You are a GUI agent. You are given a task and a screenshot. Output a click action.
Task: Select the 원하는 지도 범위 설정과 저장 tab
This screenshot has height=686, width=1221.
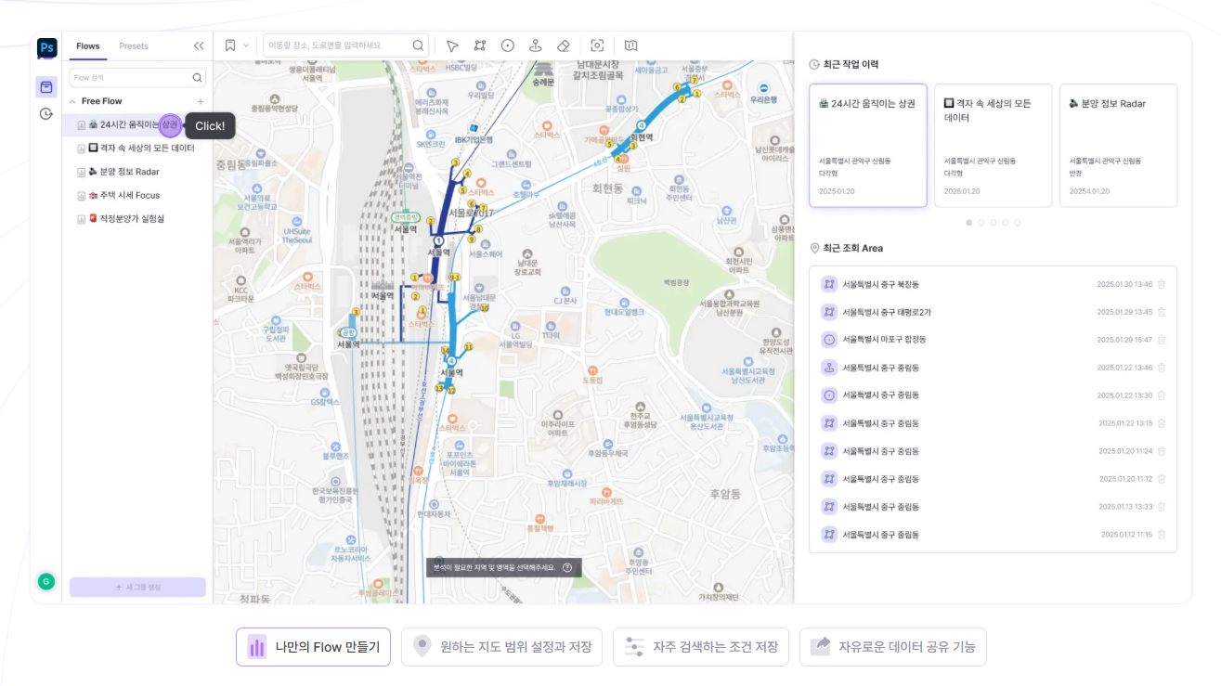502,647
